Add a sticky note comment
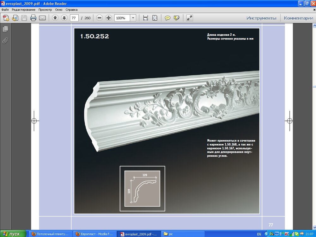This screenshot has width=316, height=237. (x=168, y=18)
